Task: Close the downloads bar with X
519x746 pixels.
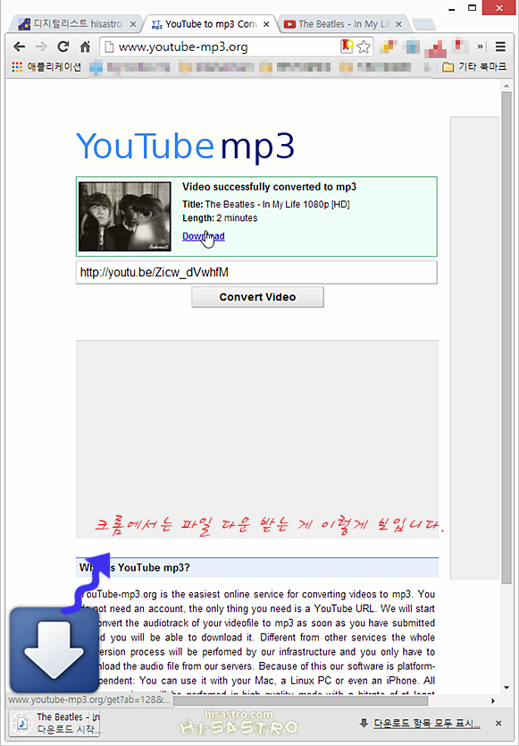Action: (498, 724)
